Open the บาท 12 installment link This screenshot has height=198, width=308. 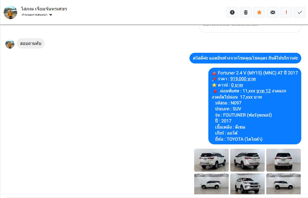[264, 91]
